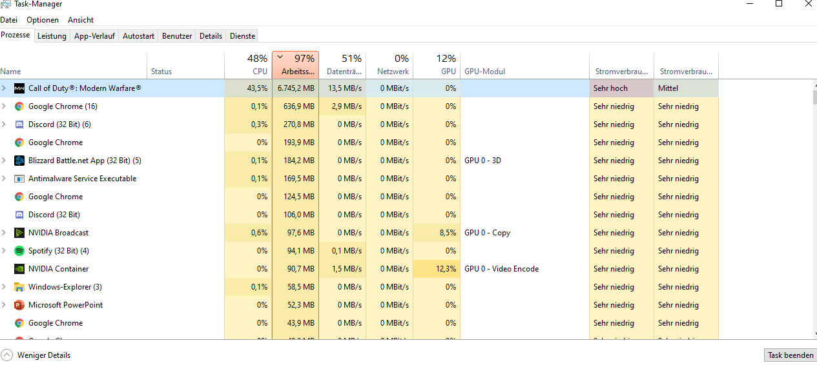Switch to the Benutzer tab
Screen dimensions: 817x365
(177, 36)
